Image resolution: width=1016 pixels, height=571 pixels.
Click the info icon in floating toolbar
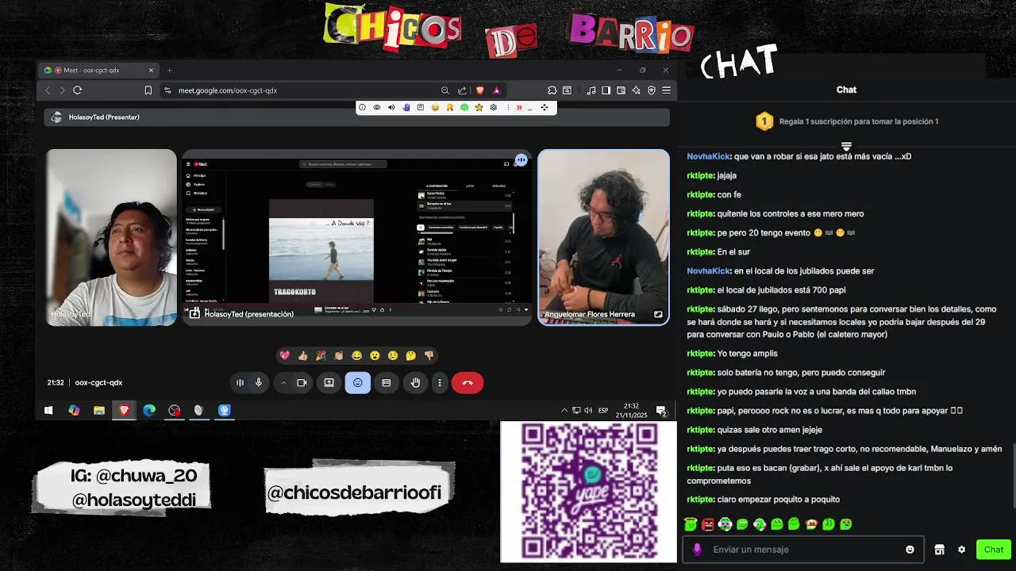[x=362, y=107]
